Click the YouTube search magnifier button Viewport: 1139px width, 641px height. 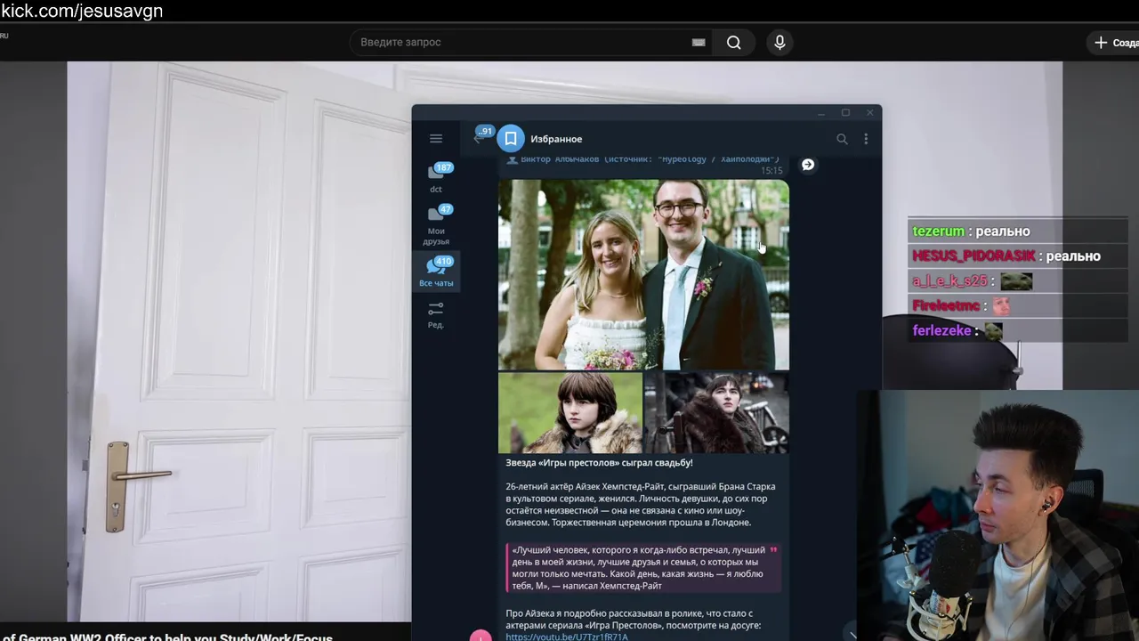point(734,42)
